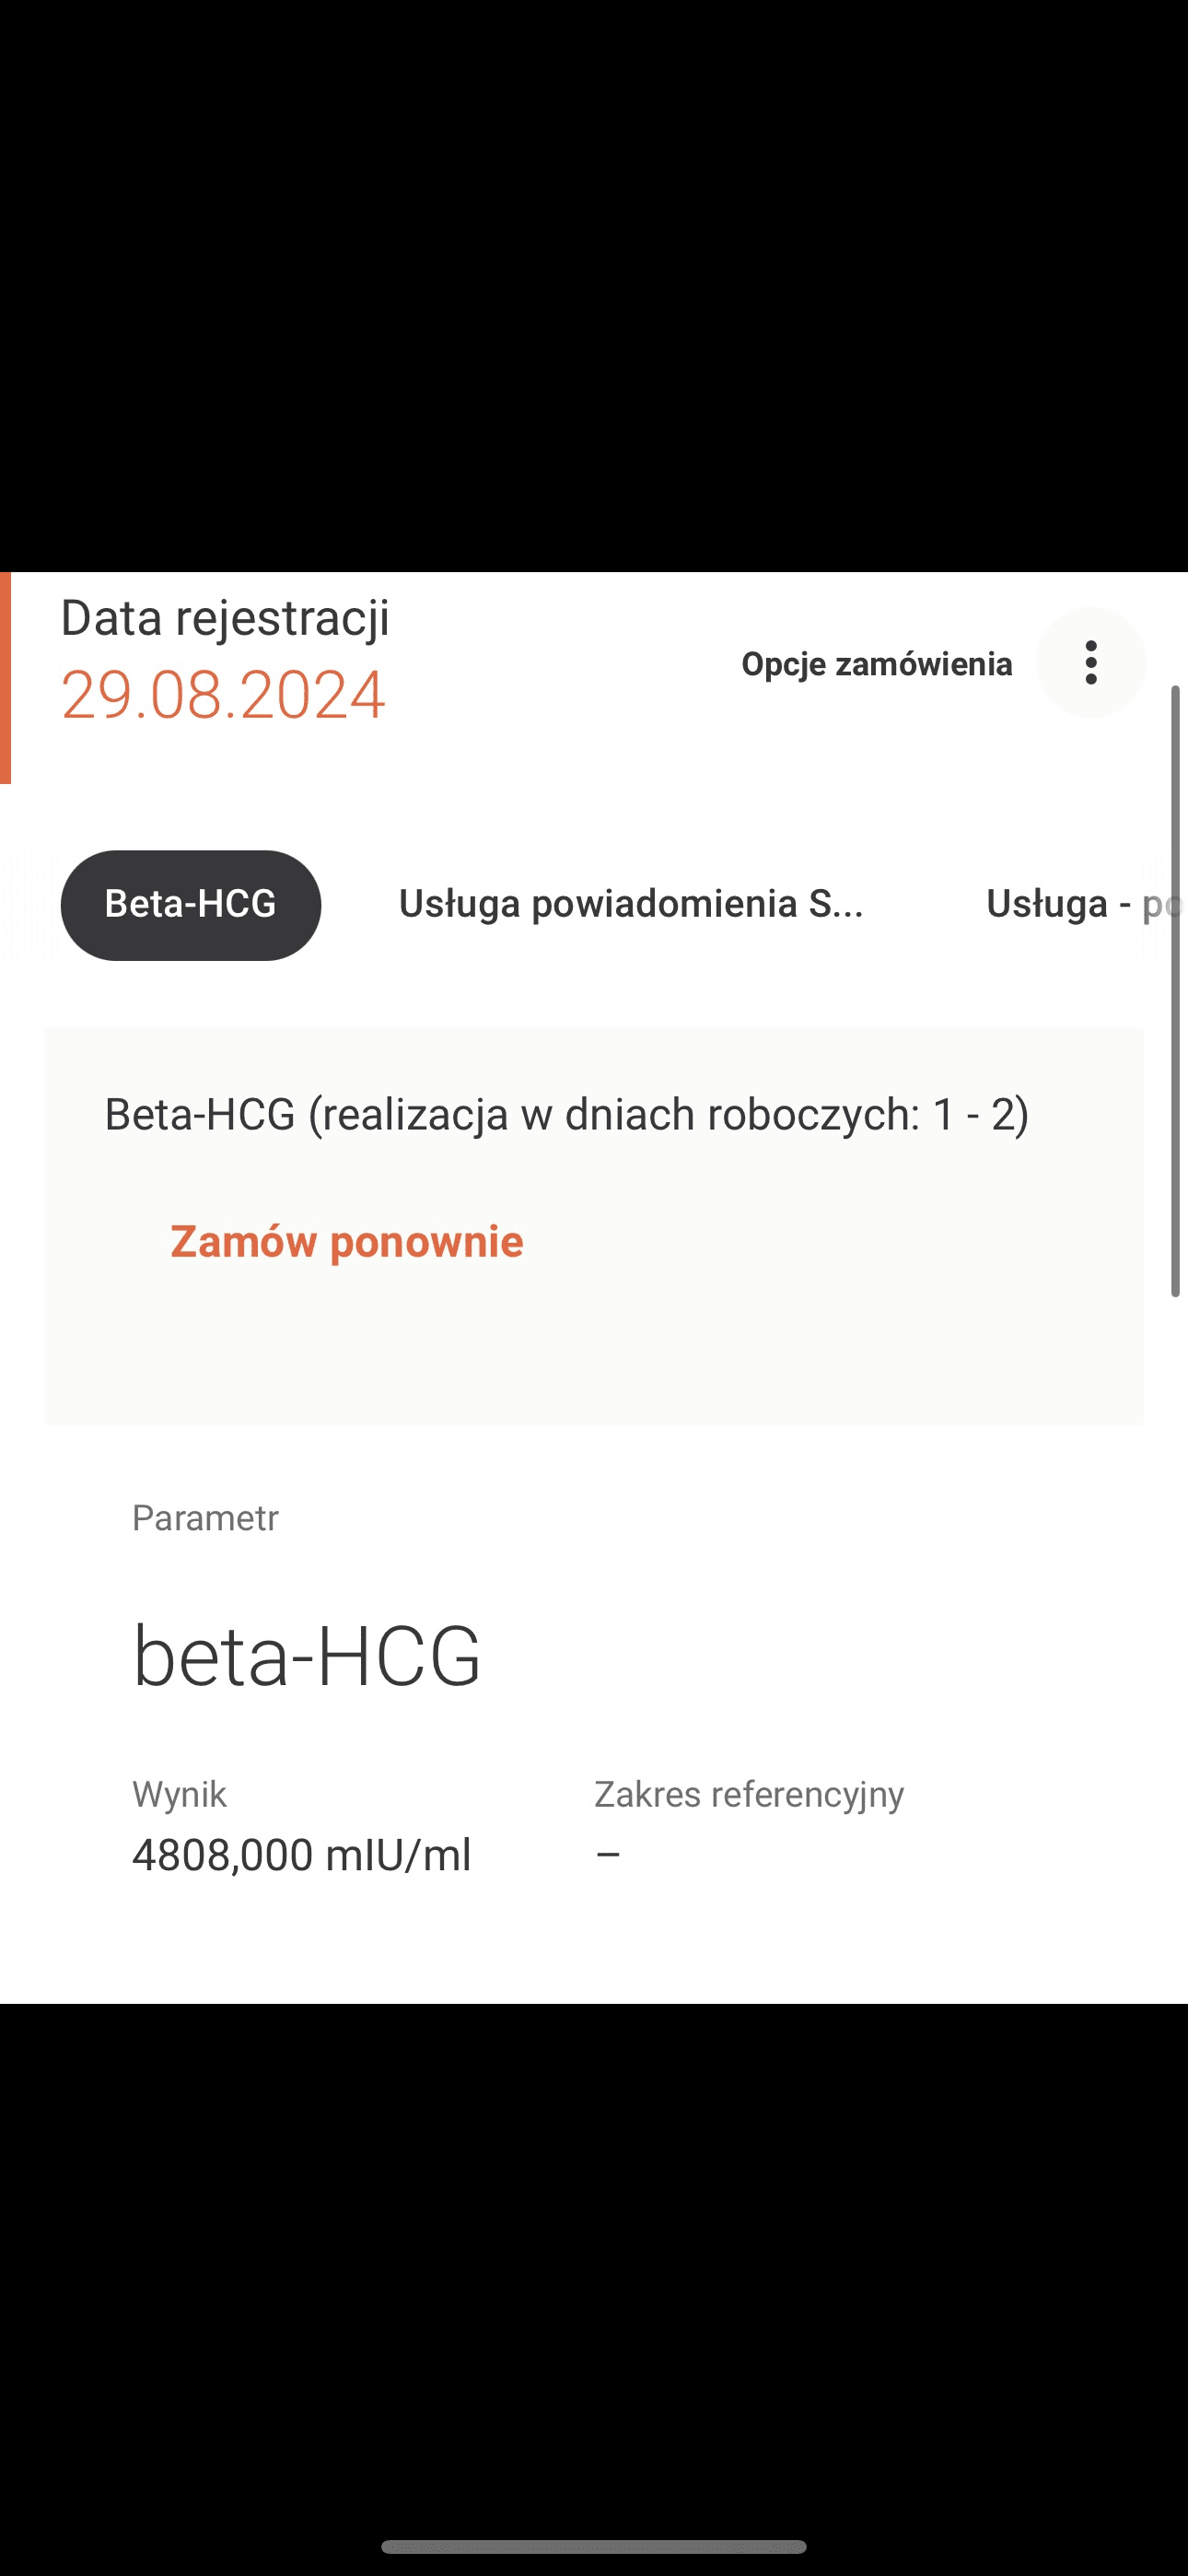Tap the dash under Zakres referencyjny
Screen dimensions: 1188x2576
tap(607, 1855)
